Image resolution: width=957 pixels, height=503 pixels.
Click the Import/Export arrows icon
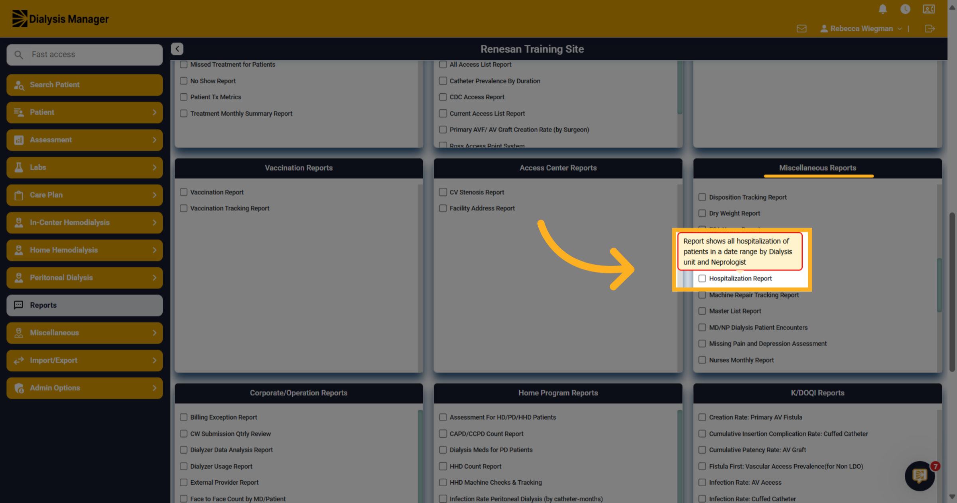click(x=19, y=360)
